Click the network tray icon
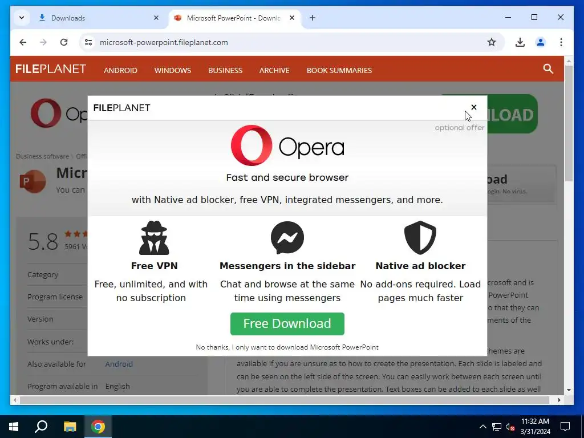 [497, 427]
